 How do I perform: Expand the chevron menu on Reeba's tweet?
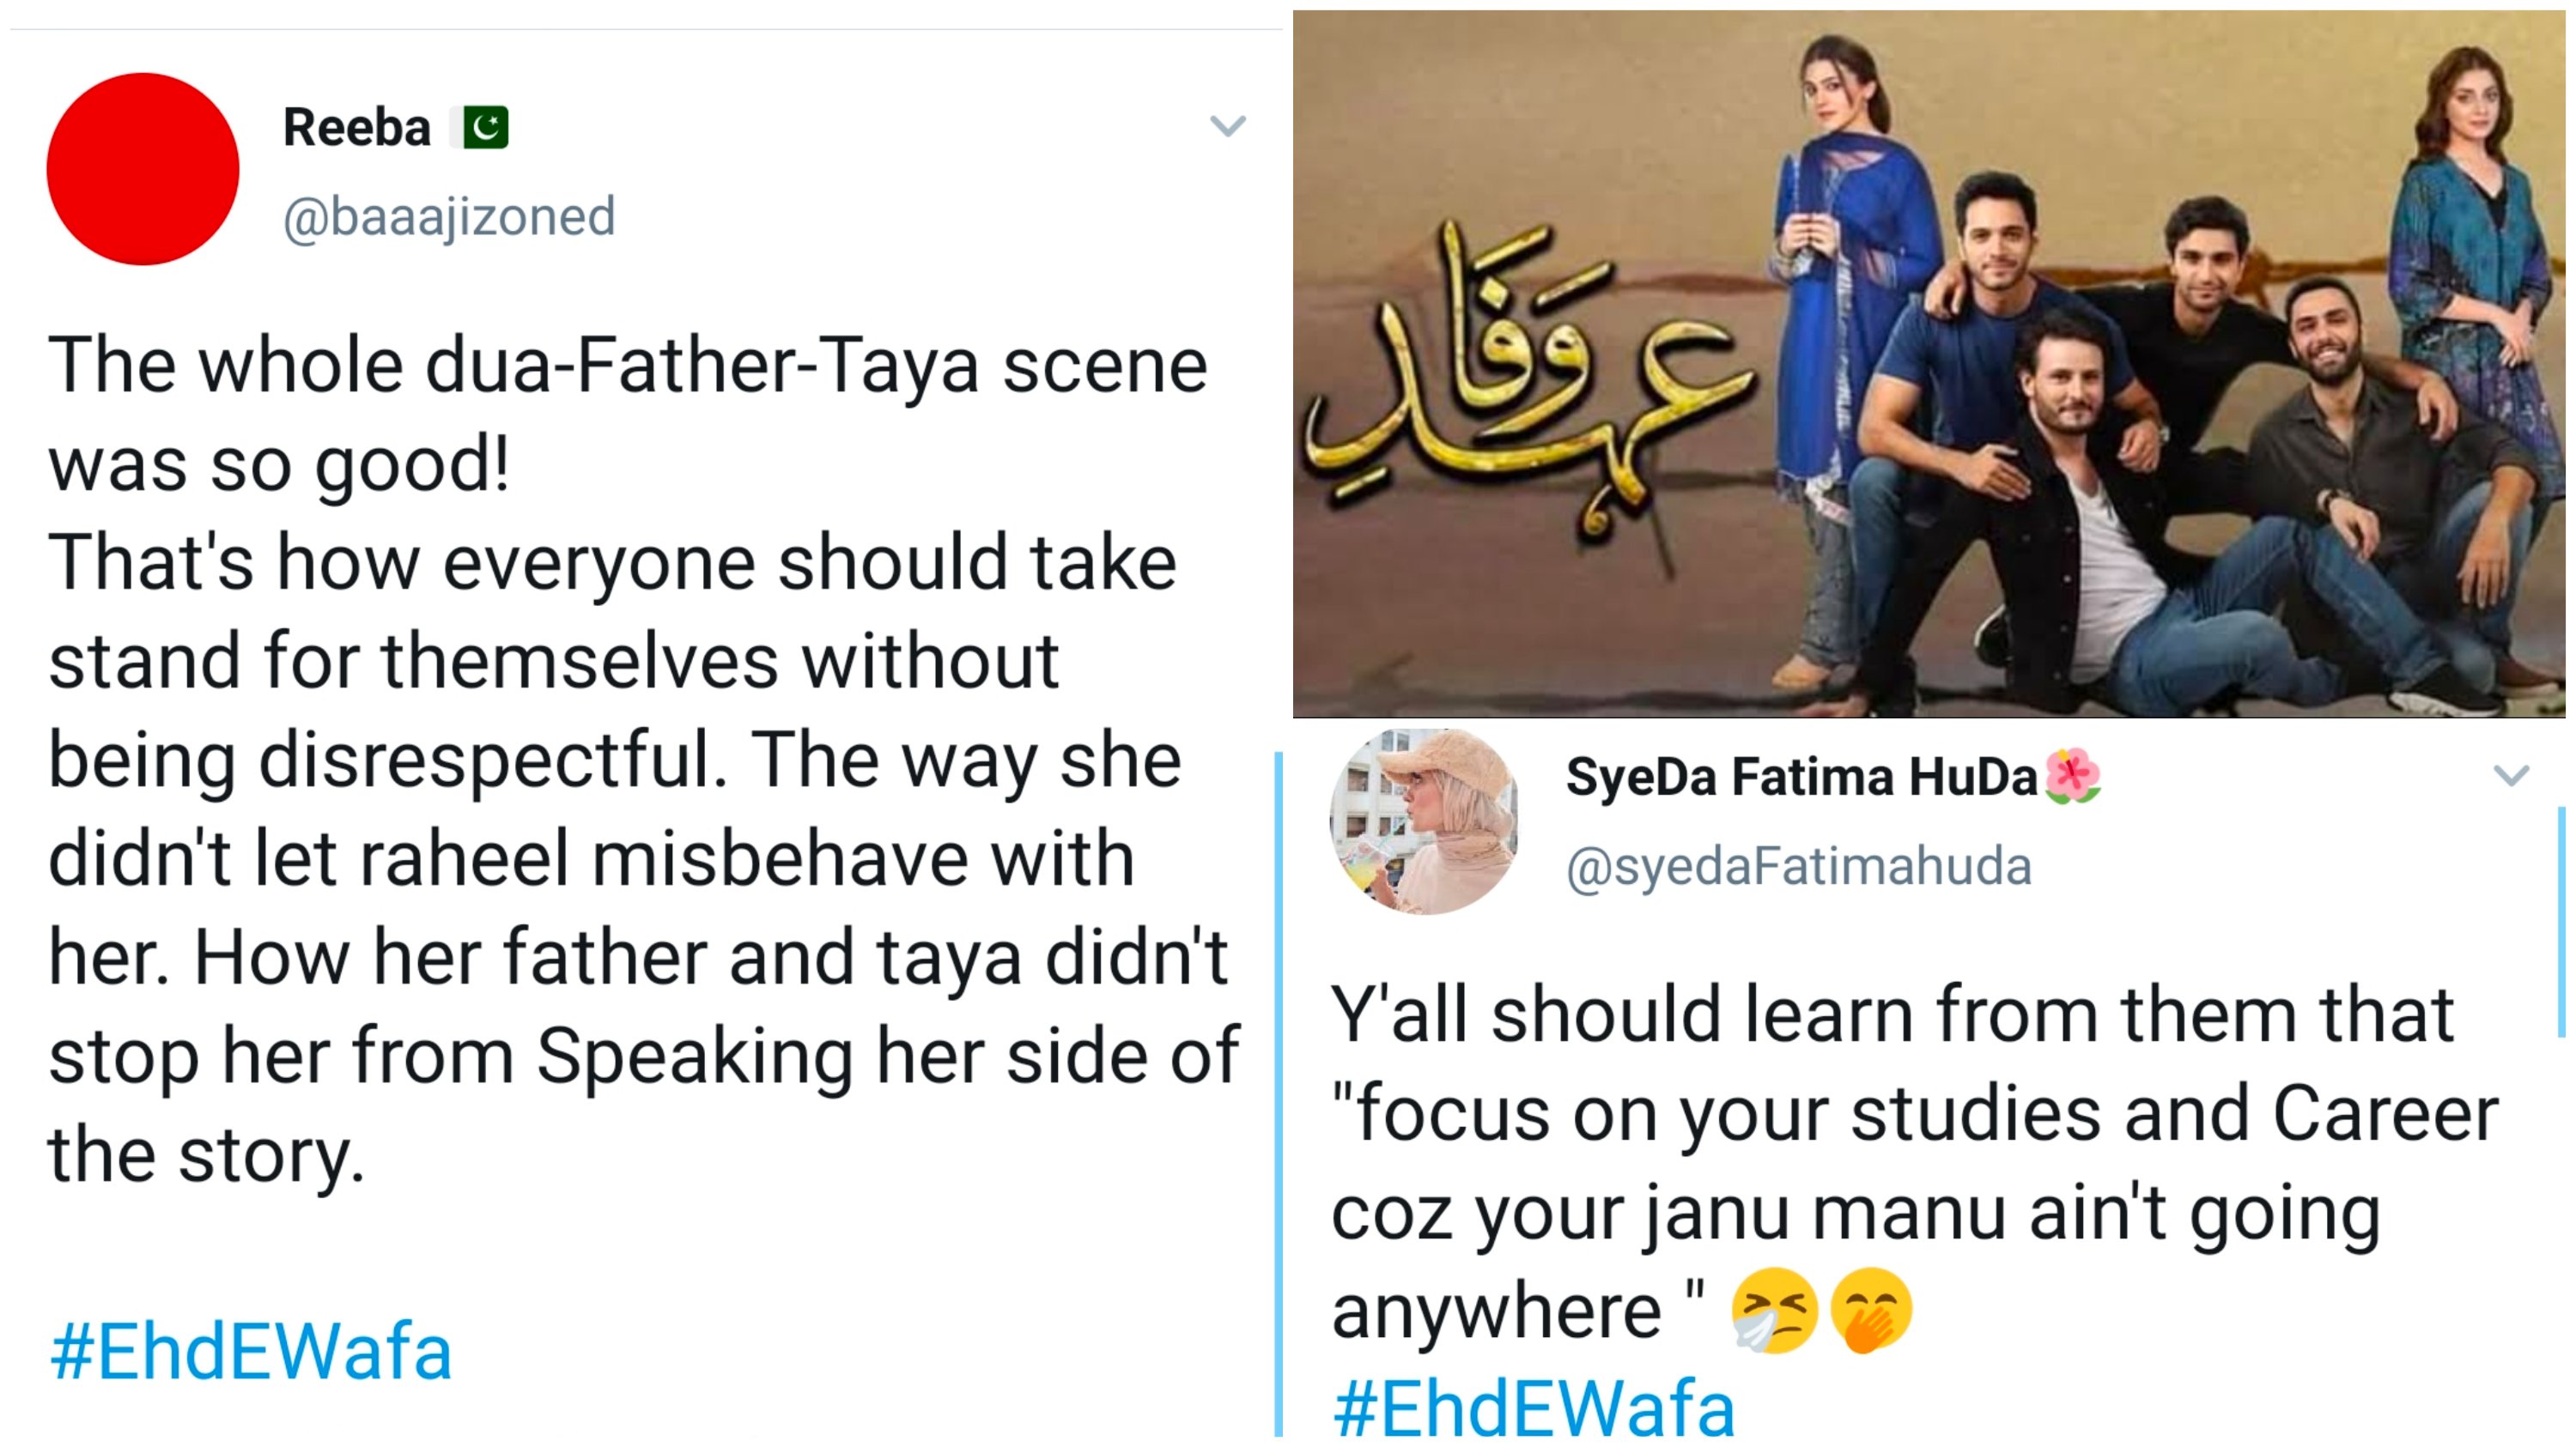click(x=1227, y=126)
